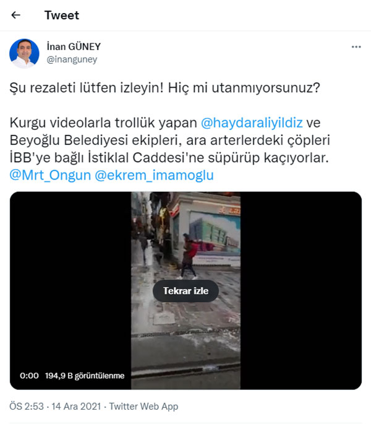Open the @inanguney handle link
Screen dimensions: 371x424
72,59
